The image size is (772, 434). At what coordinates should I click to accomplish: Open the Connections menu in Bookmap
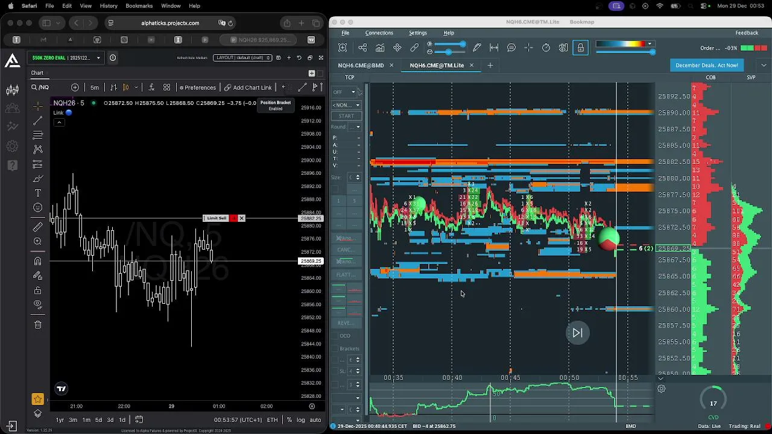pos(379,33)
